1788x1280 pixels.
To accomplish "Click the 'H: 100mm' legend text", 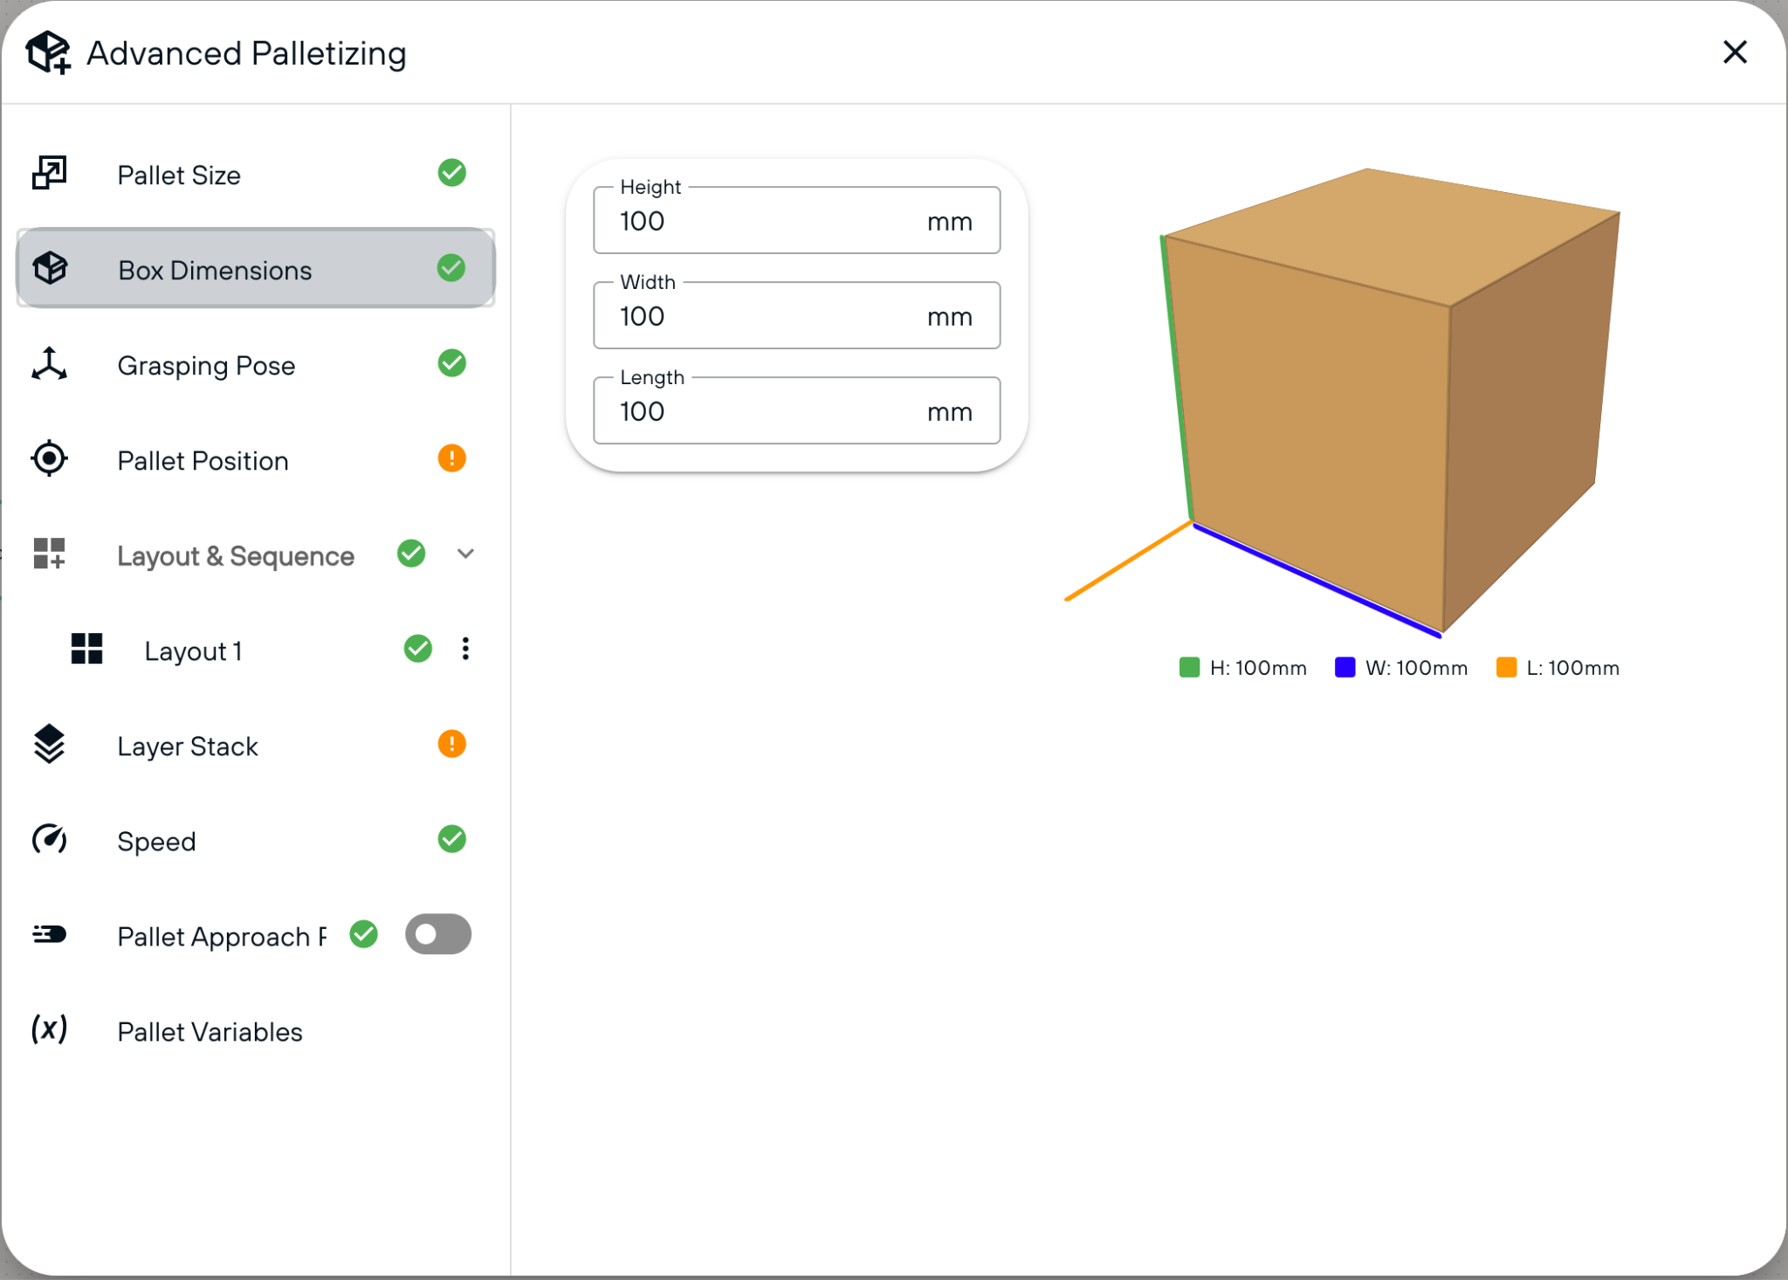I will coord(1258,668).
